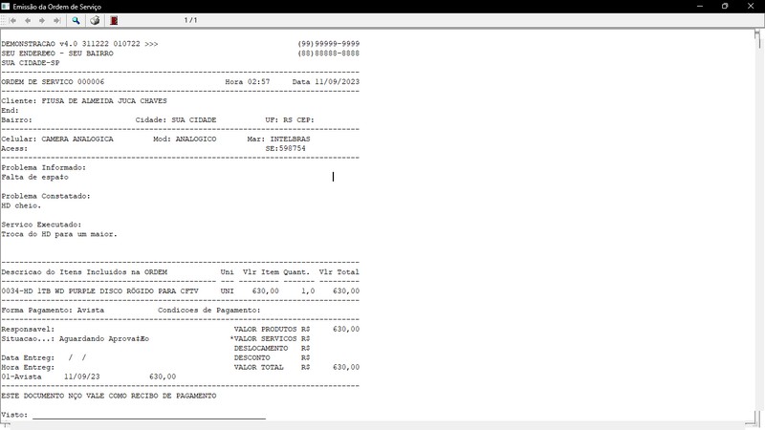This screenshot has width=765, height=430.
Task: Click the DESCONTO label
Action: pyautogui.click(x=251, y=357)
